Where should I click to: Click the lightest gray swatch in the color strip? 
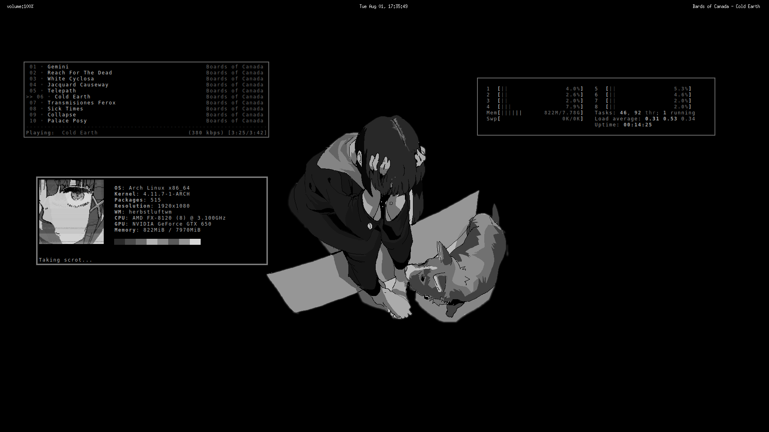coord(195,242)
